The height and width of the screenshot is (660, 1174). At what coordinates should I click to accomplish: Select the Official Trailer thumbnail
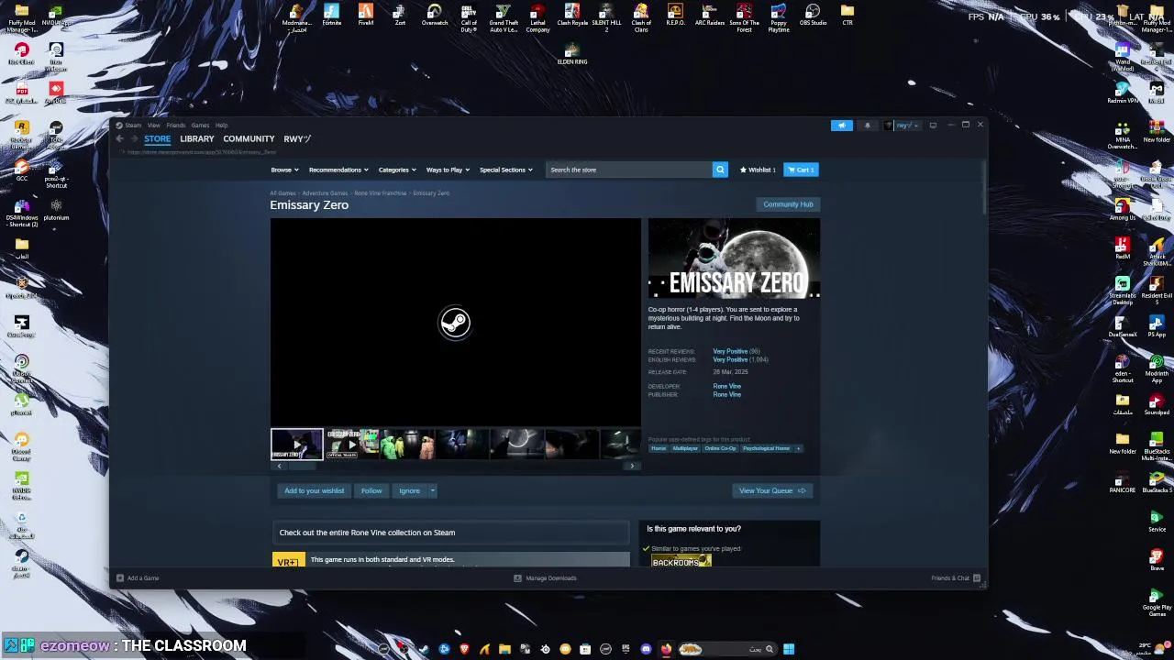351,444
